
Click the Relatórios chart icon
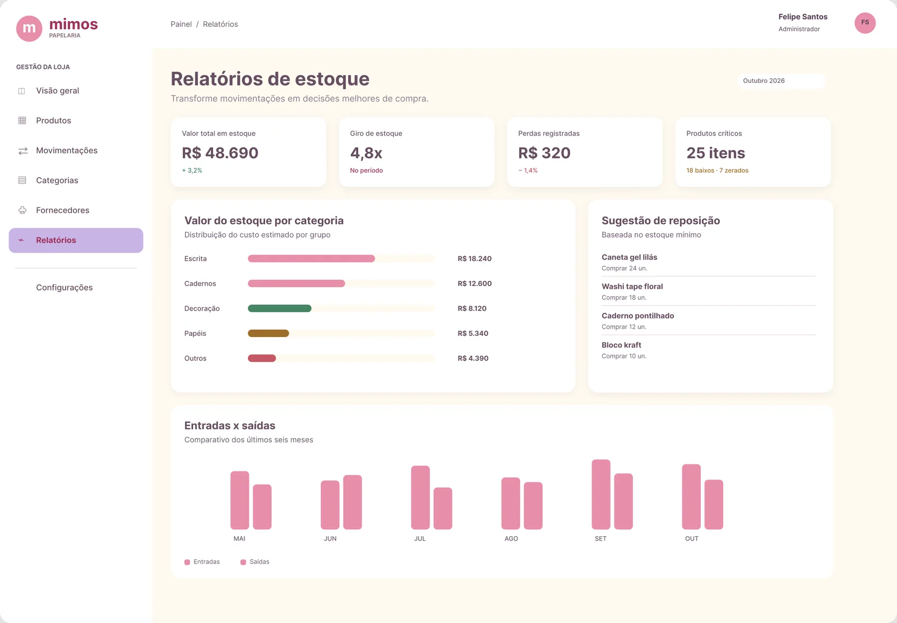pyautogui.click(x=22, y=240)
